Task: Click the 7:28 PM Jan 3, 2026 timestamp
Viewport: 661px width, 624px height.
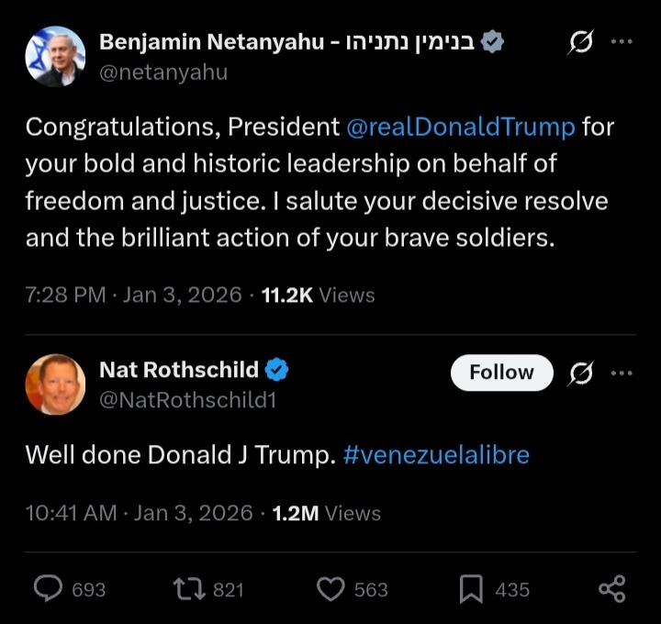Action: [x=134, y=295]
